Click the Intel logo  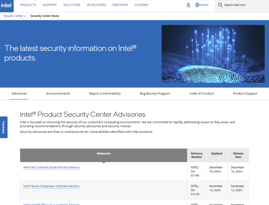tap(7, 5)
